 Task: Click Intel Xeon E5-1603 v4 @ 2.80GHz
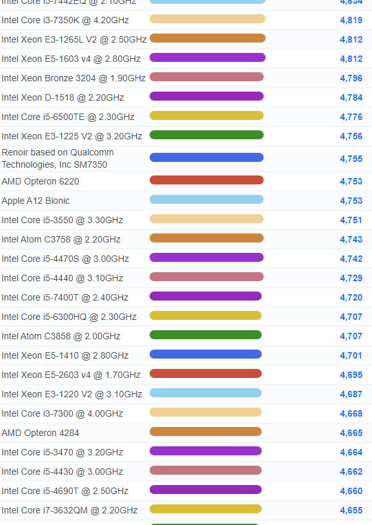(71, 59)
